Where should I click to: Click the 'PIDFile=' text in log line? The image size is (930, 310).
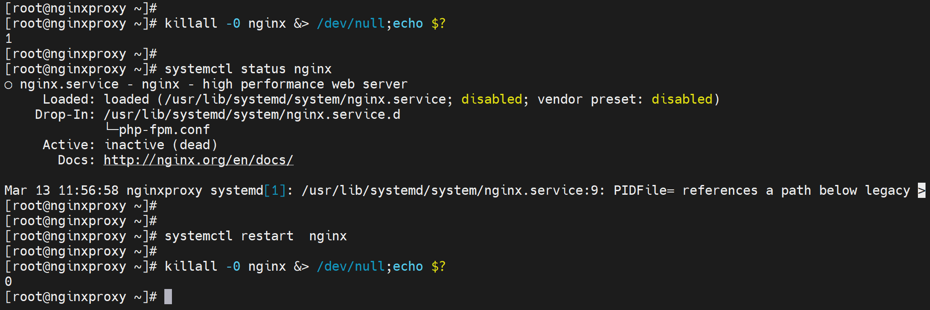(x=643, y=190)
